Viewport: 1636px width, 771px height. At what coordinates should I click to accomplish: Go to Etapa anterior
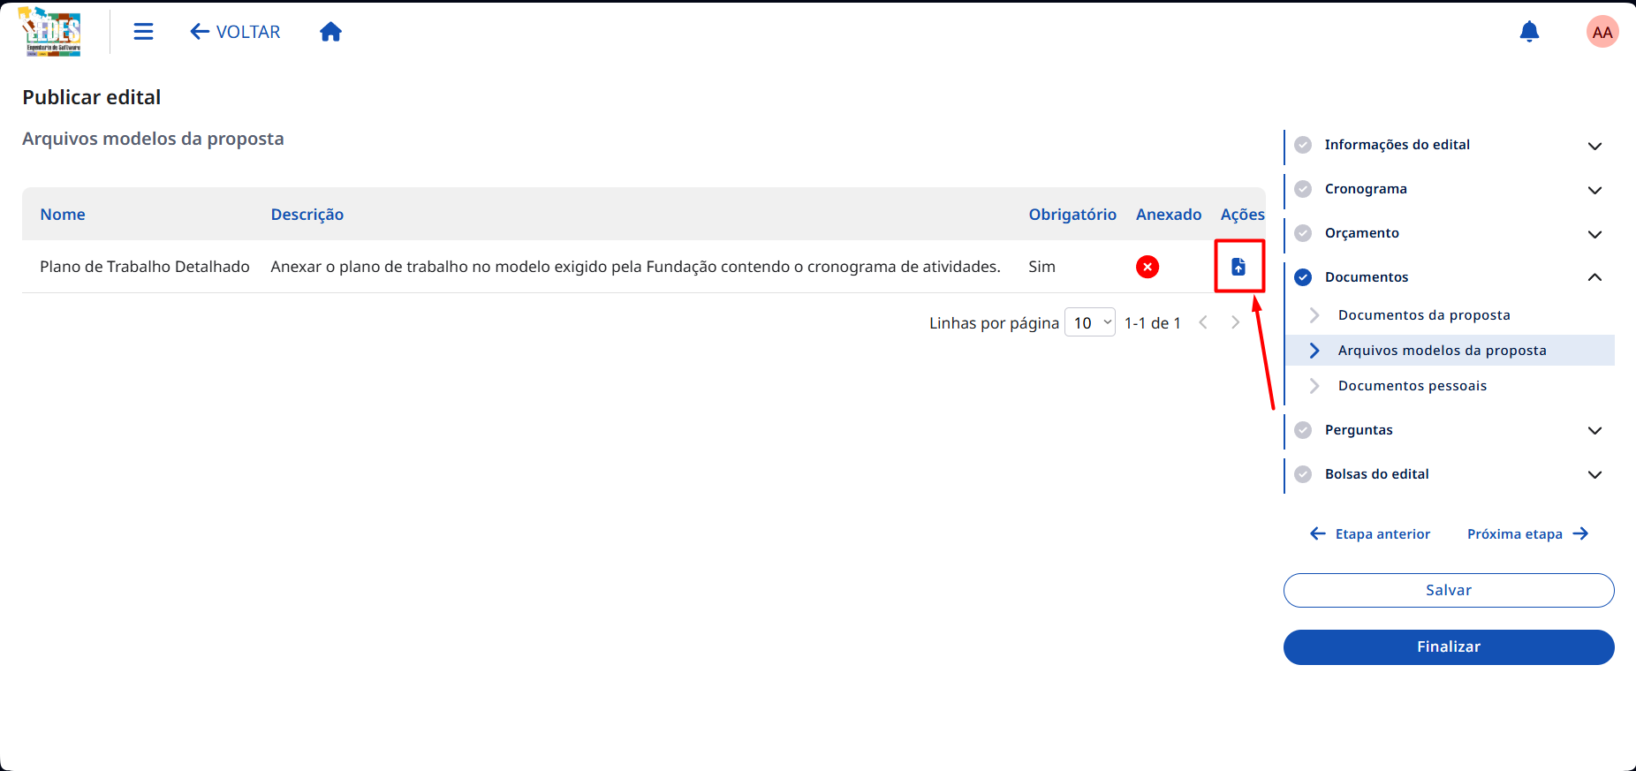pyautogui.click(x=1370, y=533)
